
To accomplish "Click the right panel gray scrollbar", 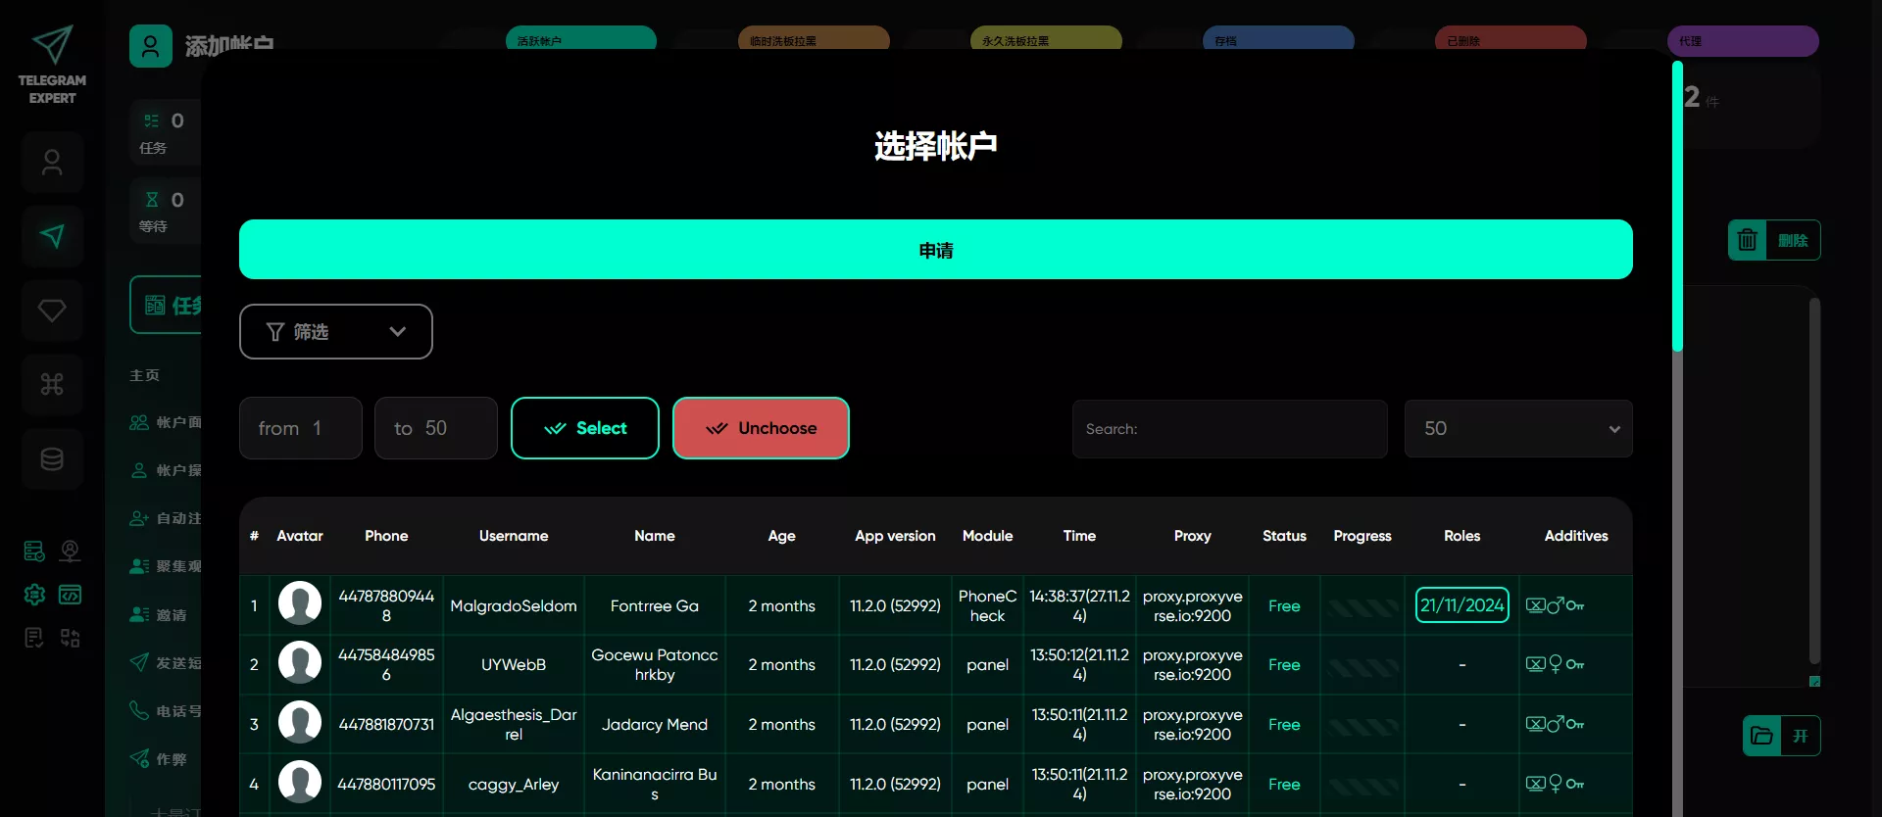I will click(x=1814, y=481).
